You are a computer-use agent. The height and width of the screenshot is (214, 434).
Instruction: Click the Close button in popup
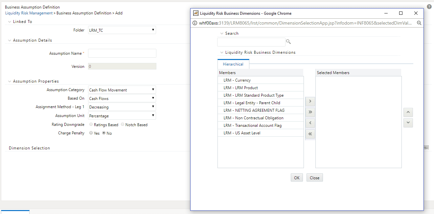pos(314,178)
